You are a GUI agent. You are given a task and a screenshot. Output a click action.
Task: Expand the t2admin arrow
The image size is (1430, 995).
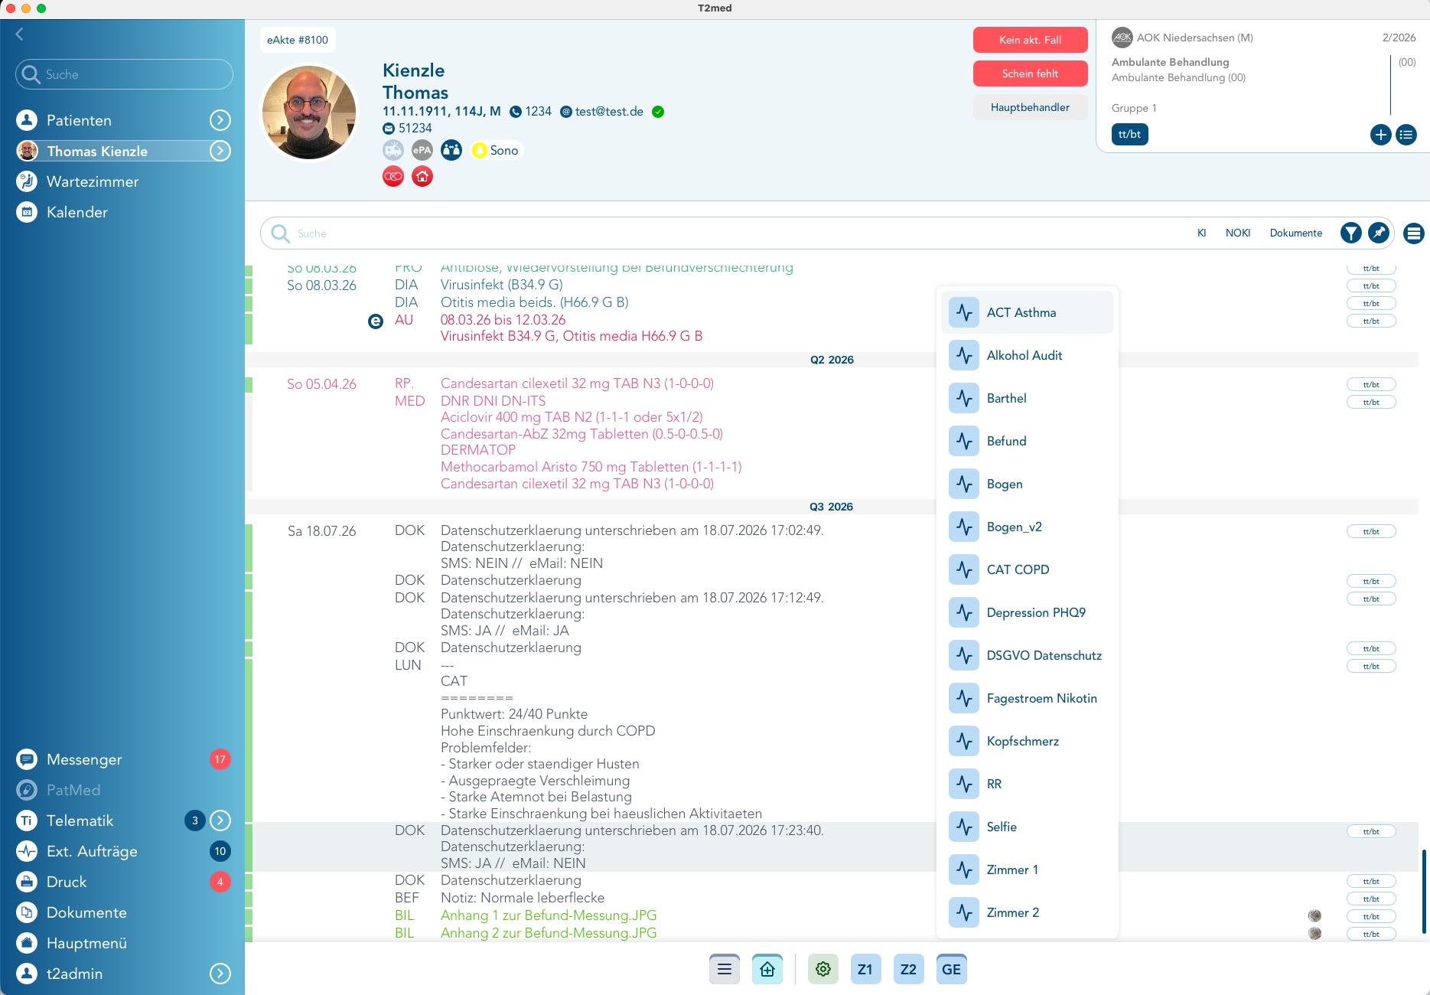[220, 974]
